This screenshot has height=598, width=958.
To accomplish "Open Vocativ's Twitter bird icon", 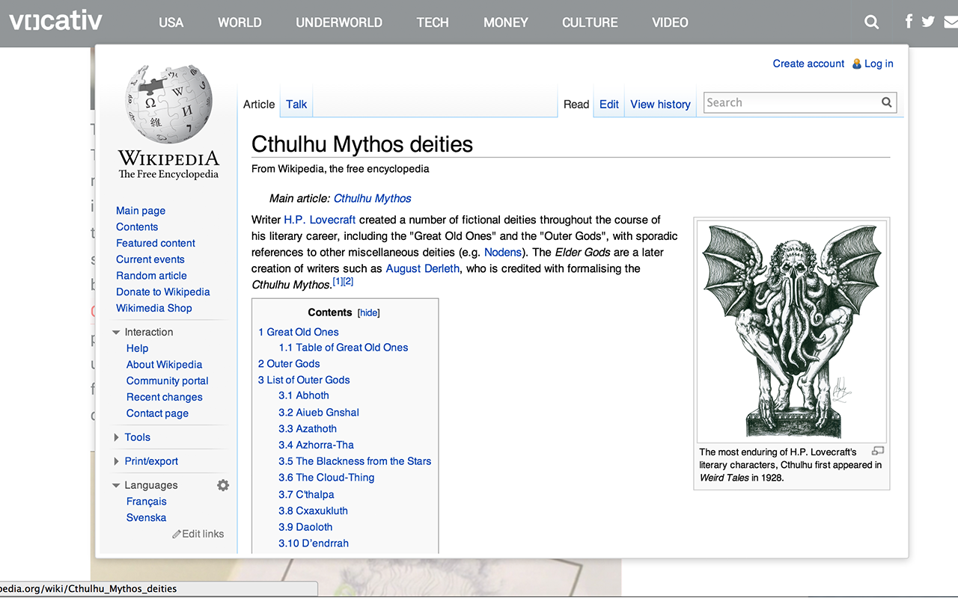I will pos(929,22).
